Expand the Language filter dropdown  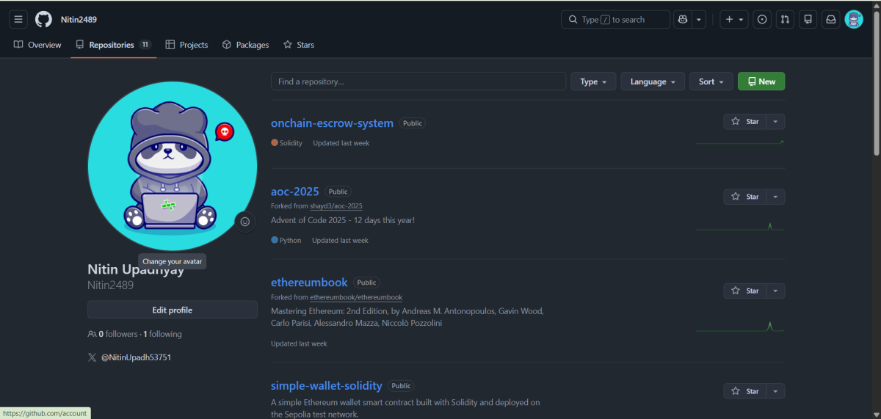tap(652, 81)
